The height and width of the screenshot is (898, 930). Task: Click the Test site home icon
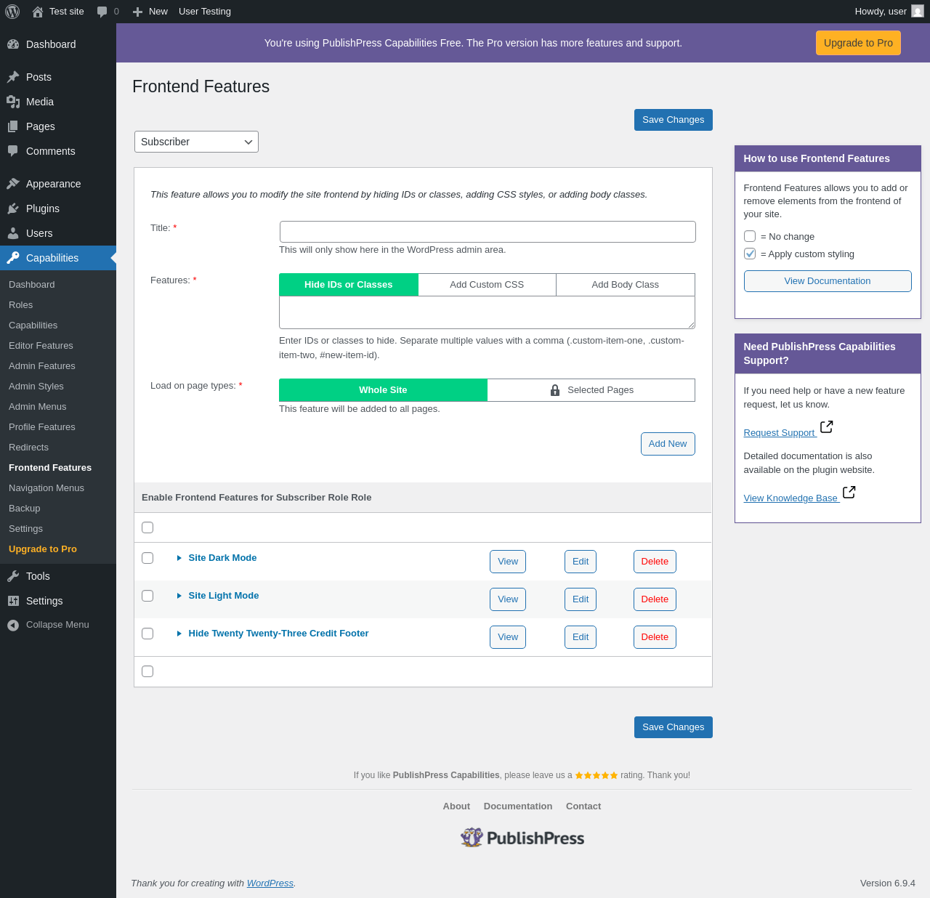pos(38,12)
